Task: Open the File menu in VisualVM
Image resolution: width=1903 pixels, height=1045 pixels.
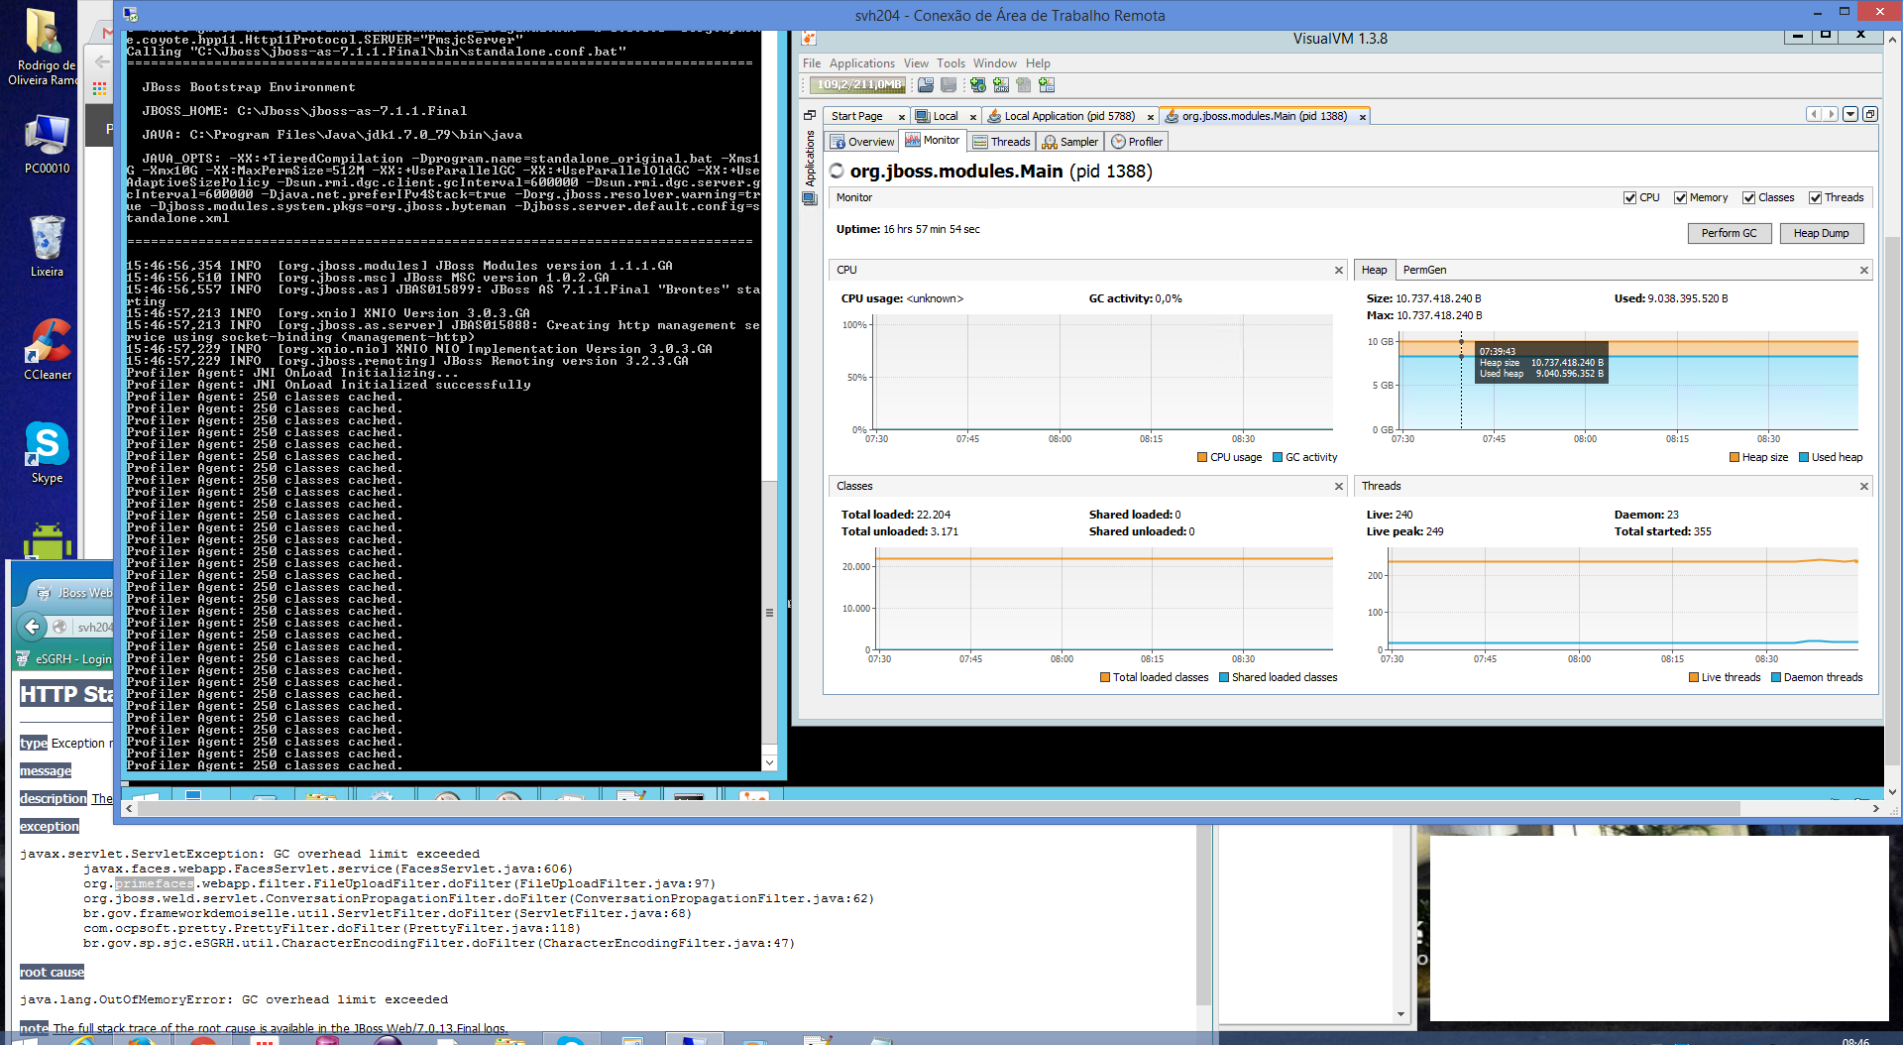Action: coord(812,63)
